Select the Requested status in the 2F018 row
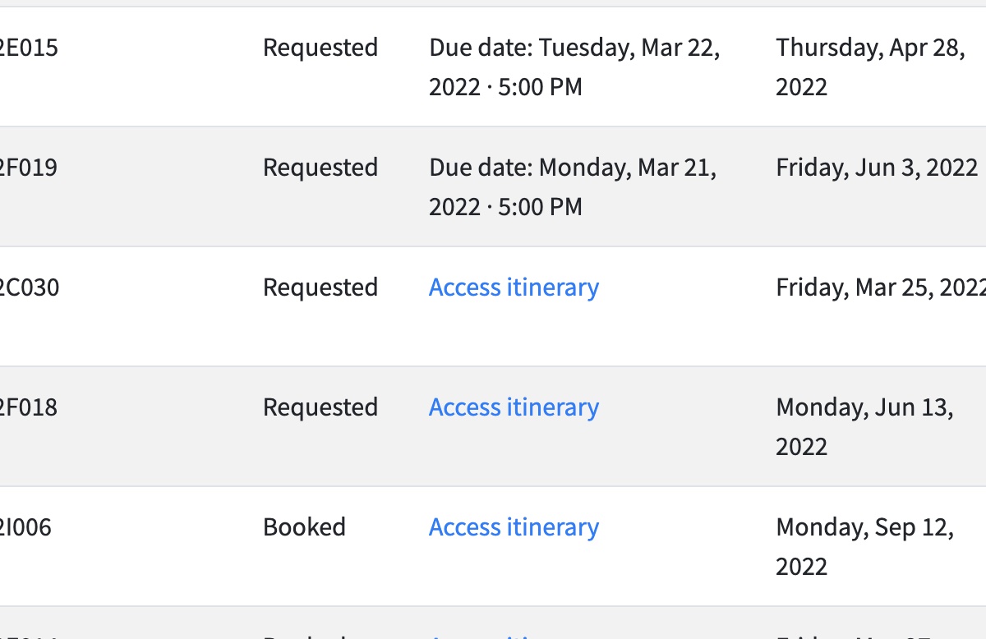Image resolution: width=986 pixels, height=639 pixels. (x=320, y=407)
